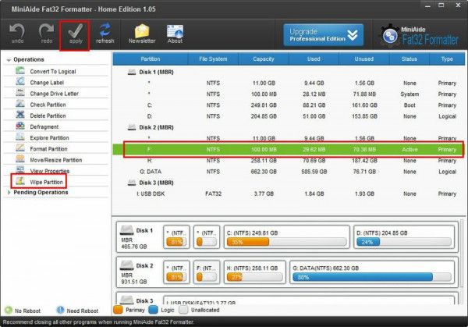Run Check Partition operation
Screen dimensions: 468x327
coord(48,105)
